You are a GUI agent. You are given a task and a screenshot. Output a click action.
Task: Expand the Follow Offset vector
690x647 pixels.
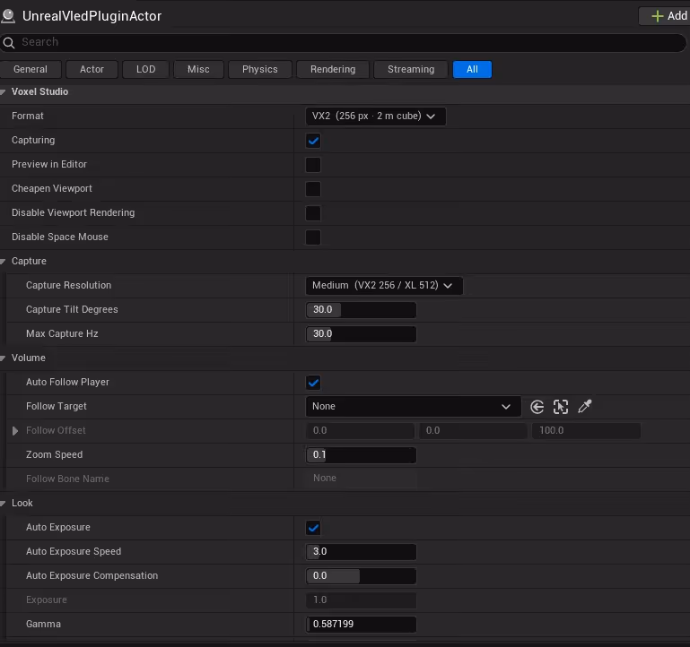[x=15, y=431]
